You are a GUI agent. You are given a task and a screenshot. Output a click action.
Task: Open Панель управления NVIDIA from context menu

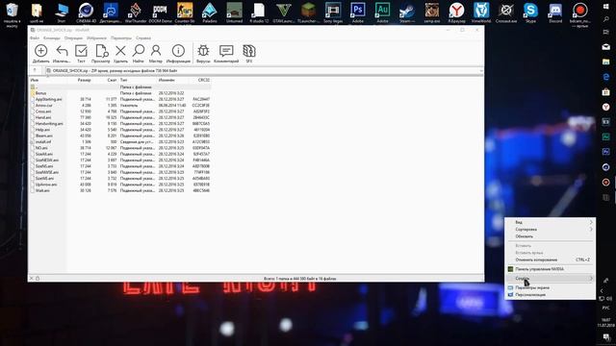[x=550, y=269]
